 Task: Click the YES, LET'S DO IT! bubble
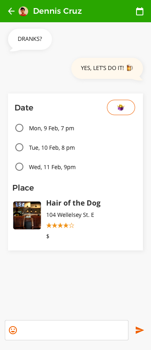107,68
